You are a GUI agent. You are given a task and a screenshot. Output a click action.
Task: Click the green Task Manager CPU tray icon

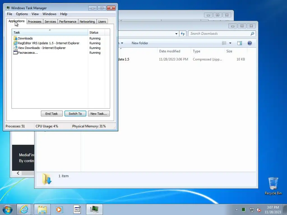click(x=244, y=210)
